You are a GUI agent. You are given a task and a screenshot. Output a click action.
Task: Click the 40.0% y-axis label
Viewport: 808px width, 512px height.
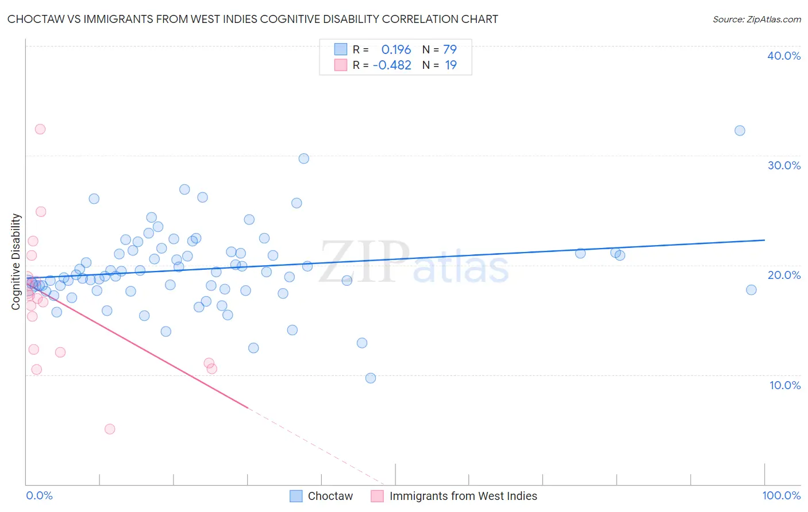pos(784,56)
